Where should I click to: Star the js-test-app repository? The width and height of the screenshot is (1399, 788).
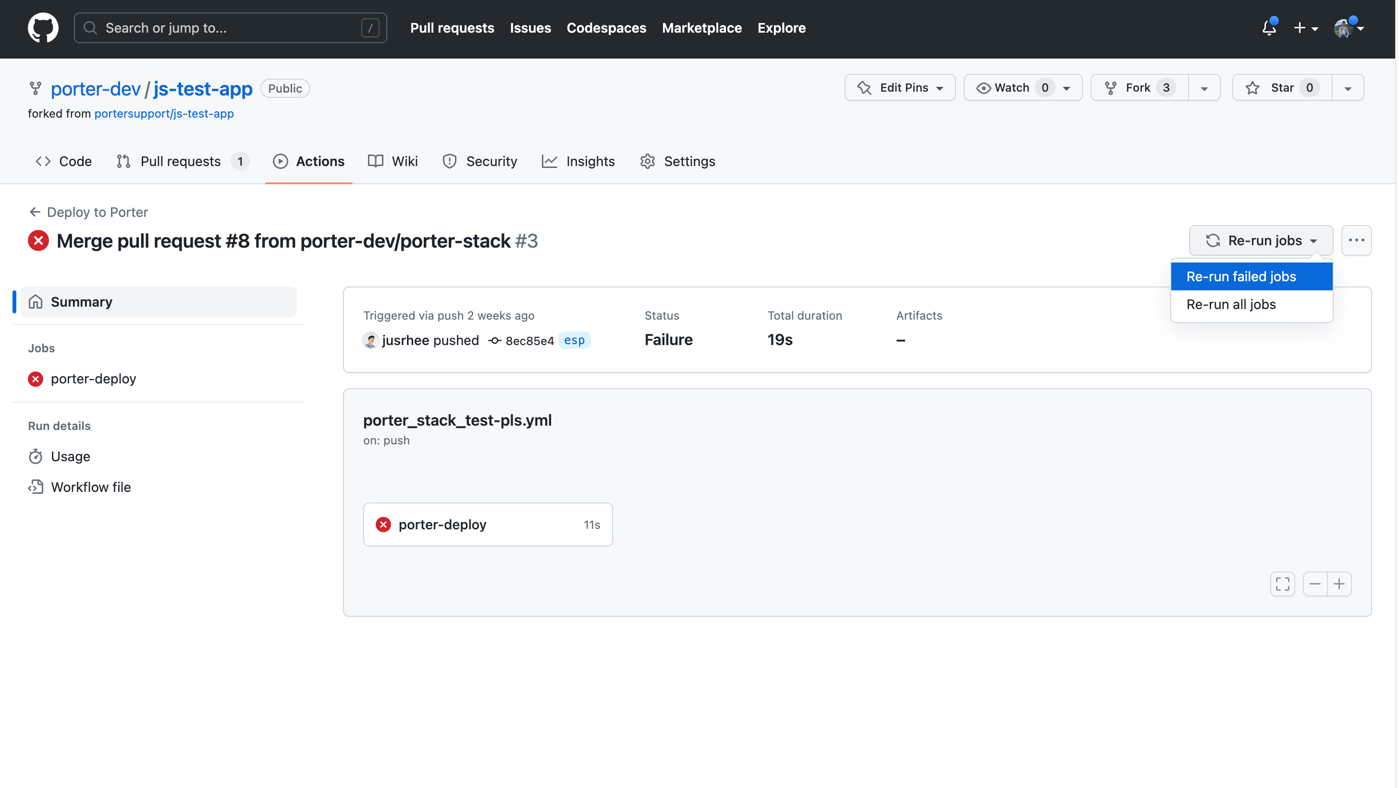click(x=1282, y=88)
